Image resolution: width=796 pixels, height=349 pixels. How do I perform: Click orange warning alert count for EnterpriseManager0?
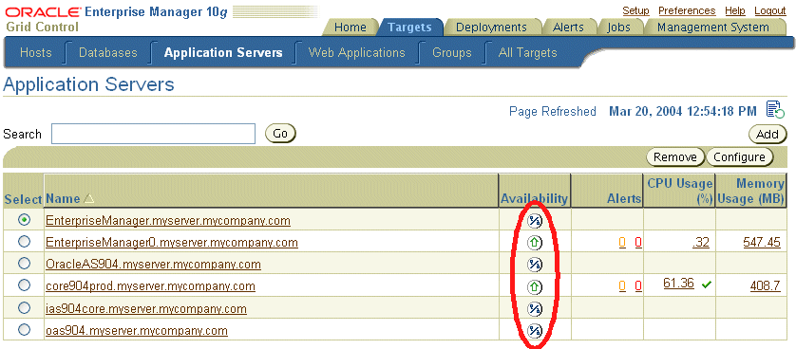pos(622,243)
